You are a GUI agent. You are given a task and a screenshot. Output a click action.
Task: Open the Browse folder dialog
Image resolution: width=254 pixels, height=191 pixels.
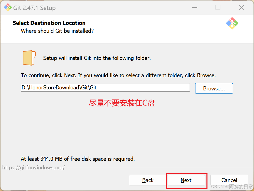[214, 88]
